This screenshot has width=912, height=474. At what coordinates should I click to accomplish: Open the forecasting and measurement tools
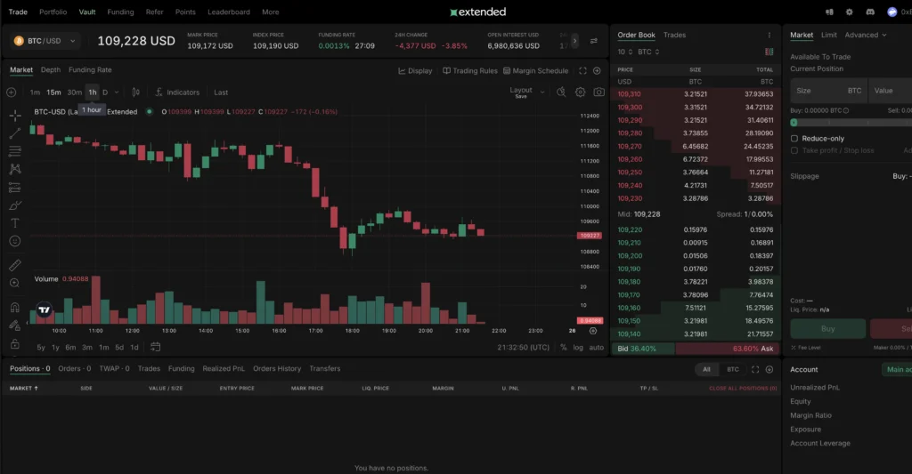15,188
